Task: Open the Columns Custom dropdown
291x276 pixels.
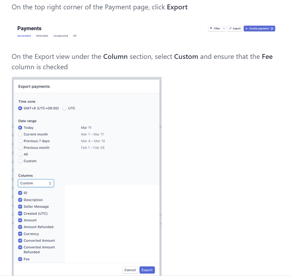Action: coord(36,183)
